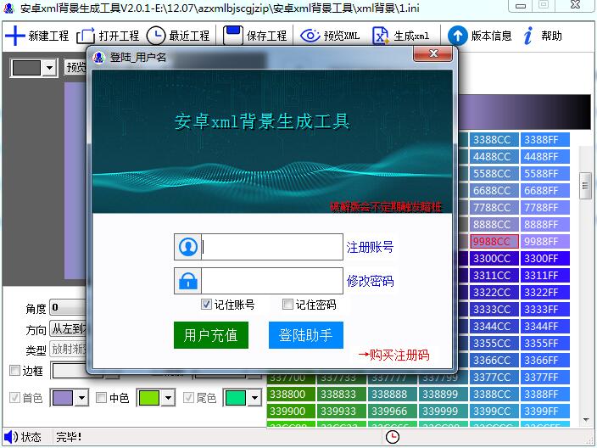This screenshot has height=448, width=597.
Task: Click the padlock icon beside password
Action: pos(187,281)
